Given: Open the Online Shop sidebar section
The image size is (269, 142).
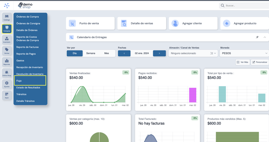Looking at the screenshot, I should click(x=7, y=73).
